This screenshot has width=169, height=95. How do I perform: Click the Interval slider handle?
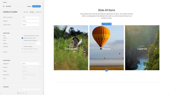pos(28,52)
